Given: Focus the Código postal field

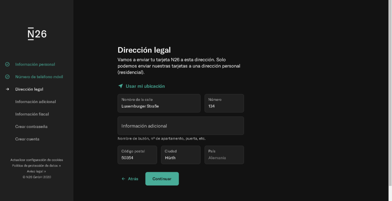Looking at the screenshot, I should coord(137,155).
